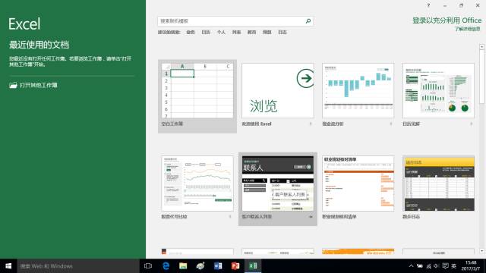Open PowerPoint from the taskbar
486x273 pixels.
[x=235, y=266]
